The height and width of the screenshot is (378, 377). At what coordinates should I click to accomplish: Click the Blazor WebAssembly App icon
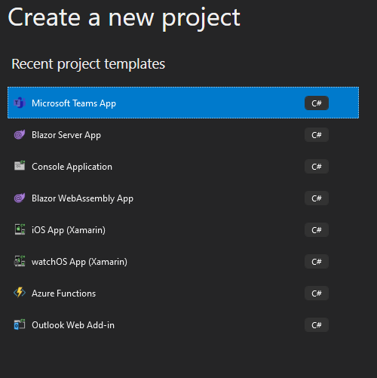click(x=20, y=198)
